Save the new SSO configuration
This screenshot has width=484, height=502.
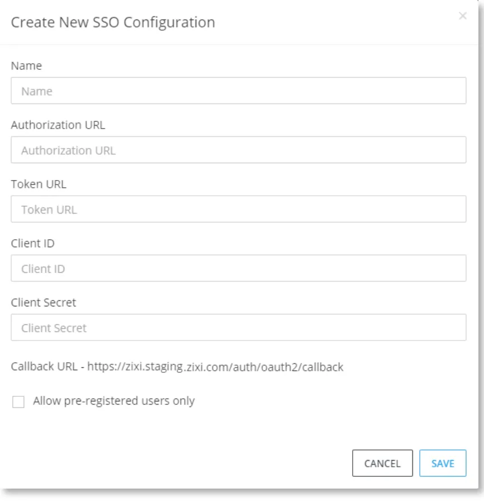tap(443, 463)
